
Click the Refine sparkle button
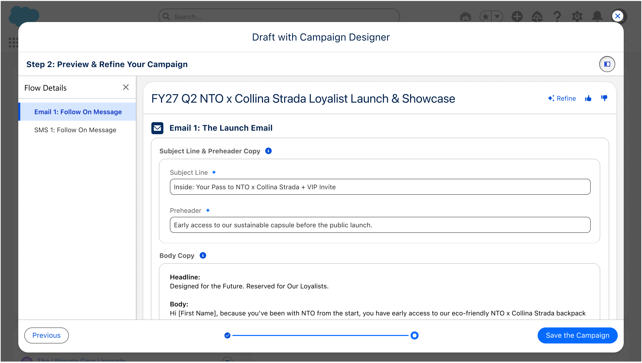pos(562,98)
